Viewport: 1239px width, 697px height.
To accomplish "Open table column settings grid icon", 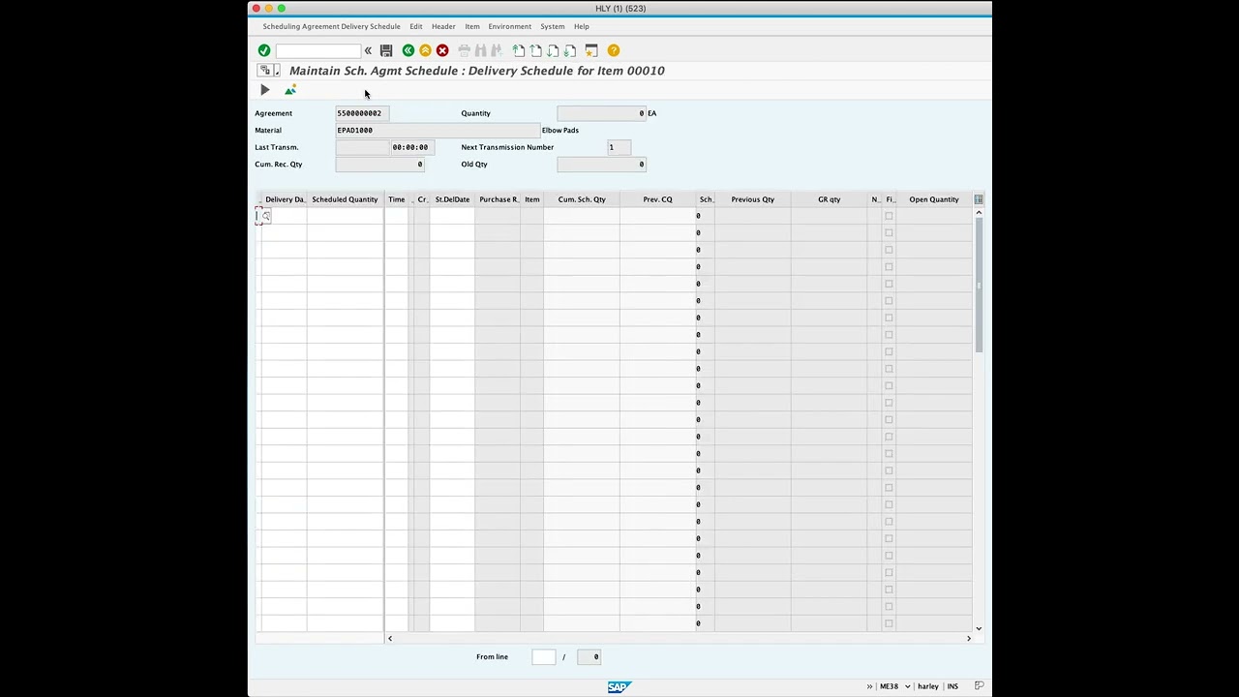I will point(979,199).
